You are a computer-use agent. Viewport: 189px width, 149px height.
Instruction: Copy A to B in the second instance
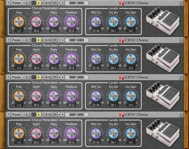pos(48,40)
